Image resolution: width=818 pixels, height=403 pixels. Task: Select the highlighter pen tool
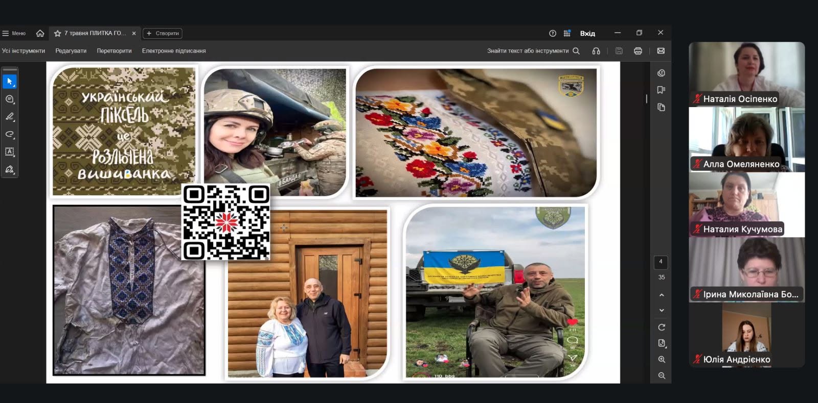pyautogui.click(x=10, y=117)
